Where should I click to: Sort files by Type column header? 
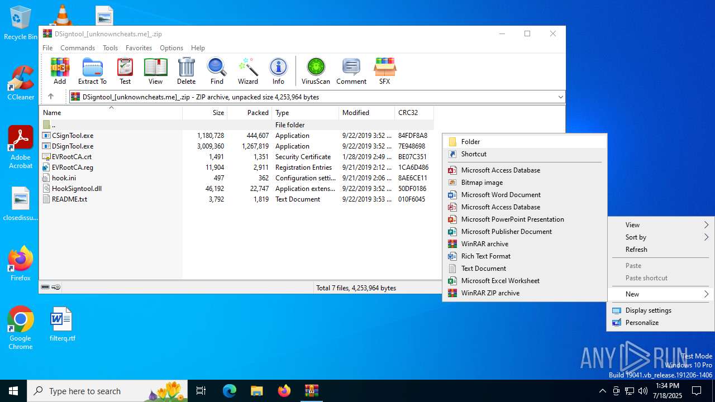pos(306,113)
